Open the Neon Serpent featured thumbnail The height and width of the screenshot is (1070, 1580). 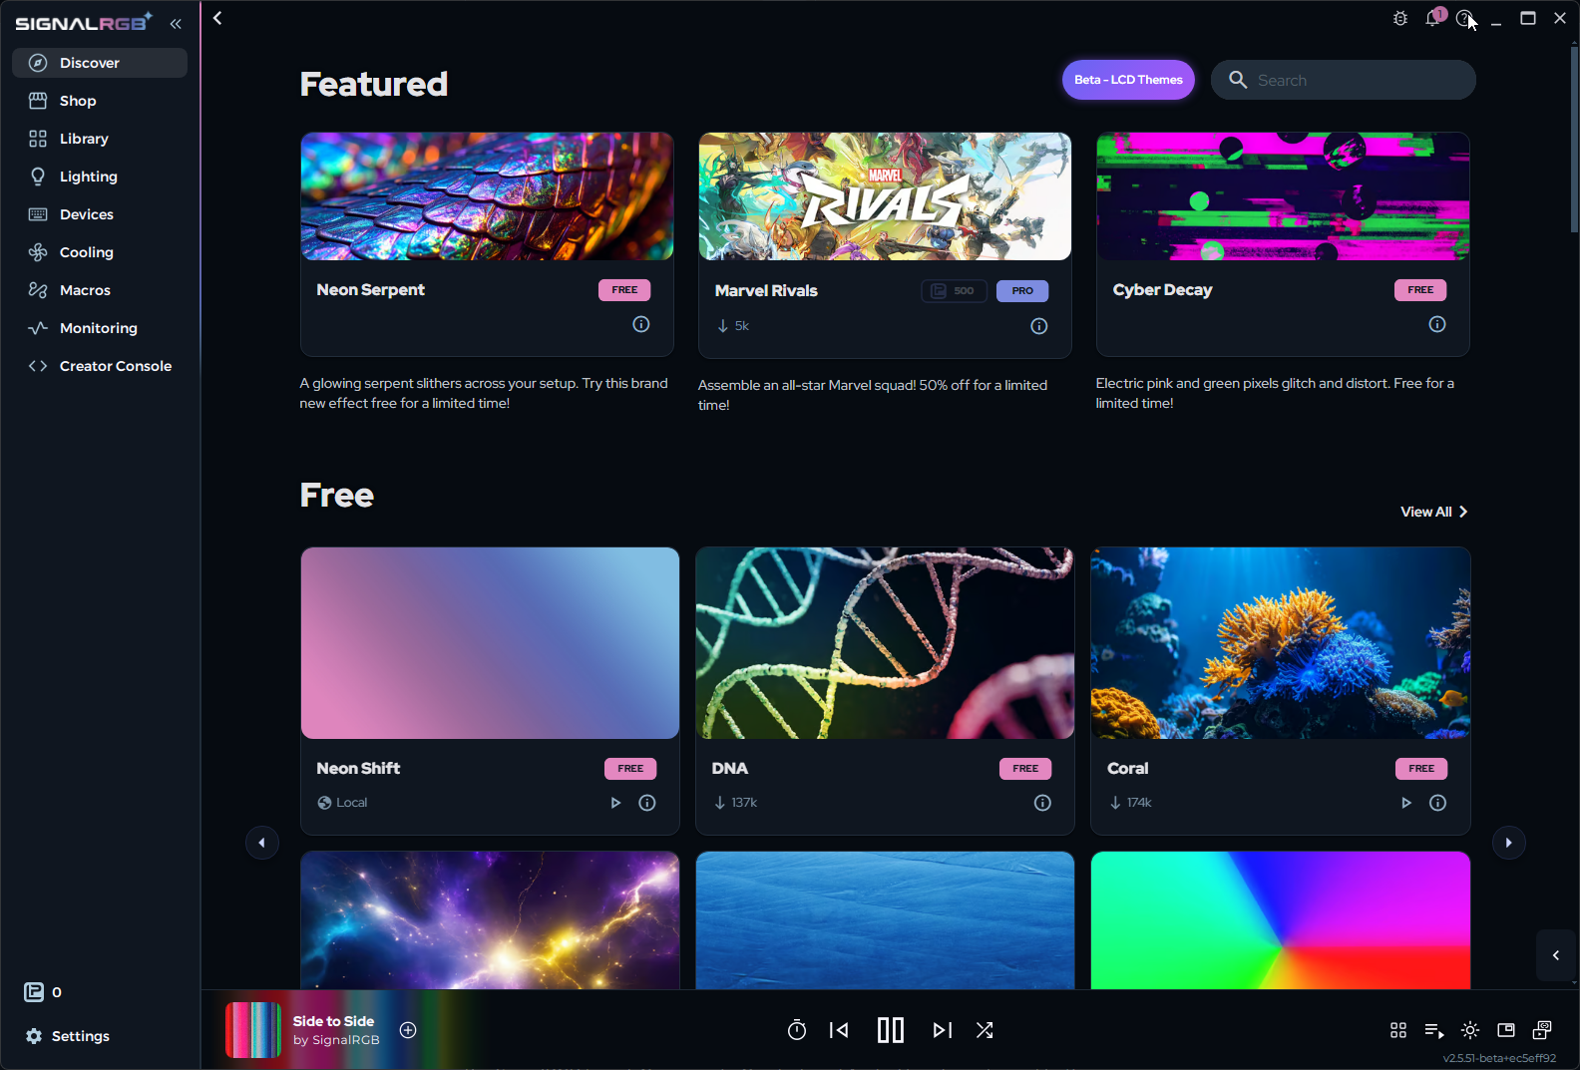pos(487,196)
